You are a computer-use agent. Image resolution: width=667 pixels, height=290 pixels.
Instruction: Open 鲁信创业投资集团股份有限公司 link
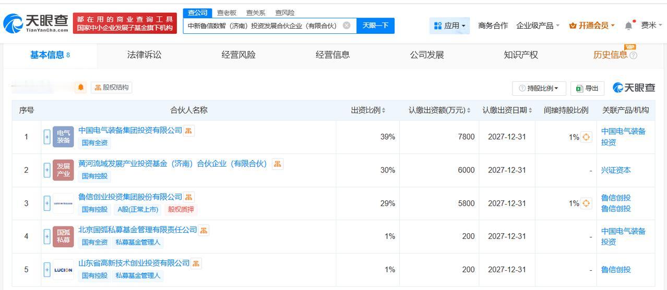click(x=130, y=197)
